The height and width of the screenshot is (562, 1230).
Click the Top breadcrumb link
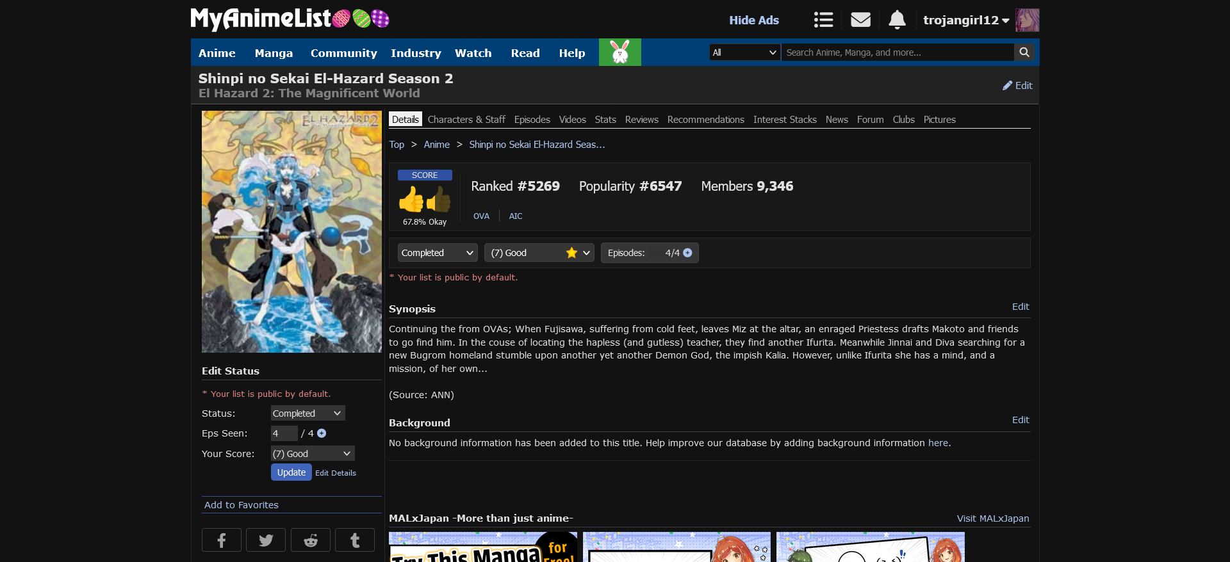(x=397, y=145)
